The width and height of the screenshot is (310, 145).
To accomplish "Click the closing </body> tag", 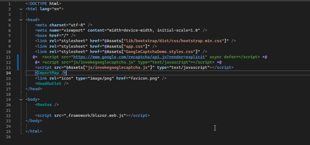I will point(34,121).
